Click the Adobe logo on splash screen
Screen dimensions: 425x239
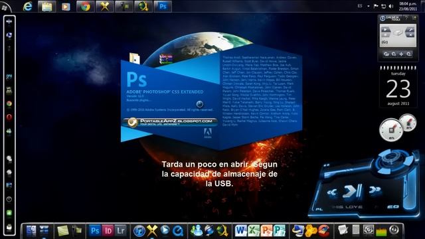(x=208, y=133)
